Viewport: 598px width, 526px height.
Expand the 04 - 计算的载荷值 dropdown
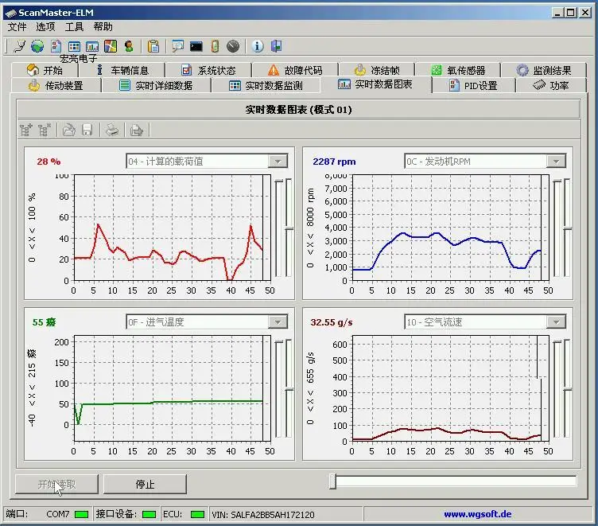tap(278, 162)
